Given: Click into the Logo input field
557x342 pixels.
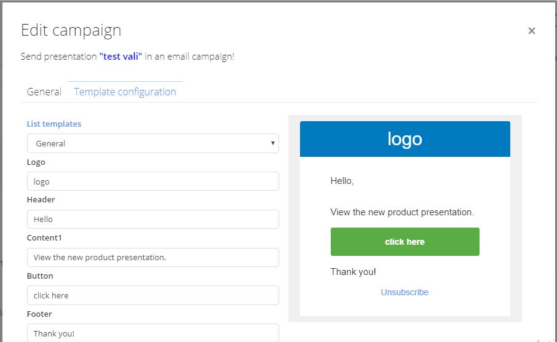Looking at the screenshot, I should point(152,181).
